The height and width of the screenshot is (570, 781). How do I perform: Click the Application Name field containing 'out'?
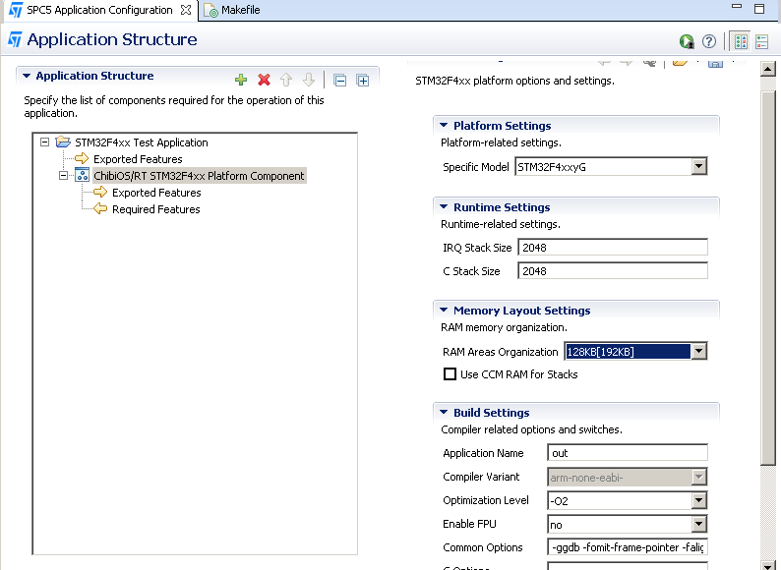pyautogui.click(x=628, y=453)
